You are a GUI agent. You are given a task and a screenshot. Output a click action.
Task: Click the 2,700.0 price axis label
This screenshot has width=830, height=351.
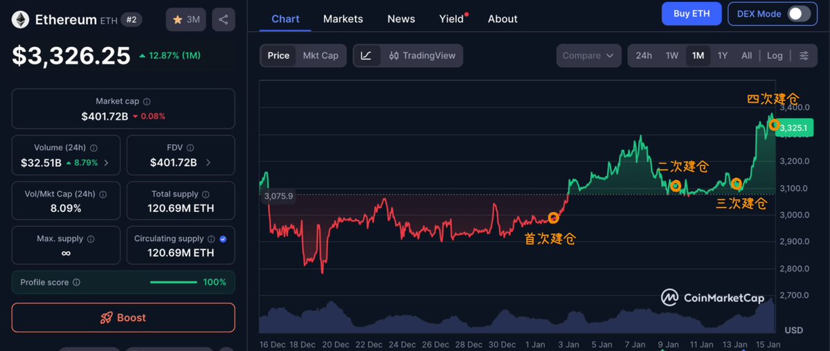tap(795, 295)
